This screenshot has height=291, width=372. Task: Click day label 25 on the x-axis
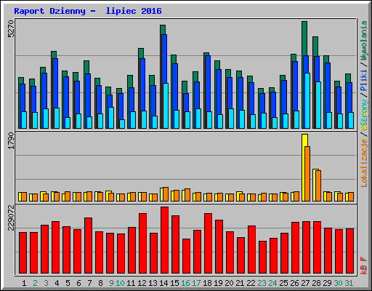point(283,283)
